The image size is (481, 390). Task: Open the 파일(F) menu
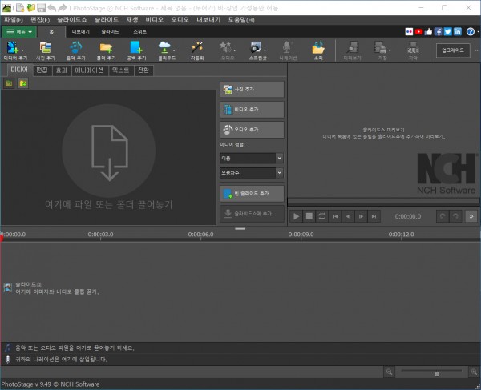tap(14, 20)
